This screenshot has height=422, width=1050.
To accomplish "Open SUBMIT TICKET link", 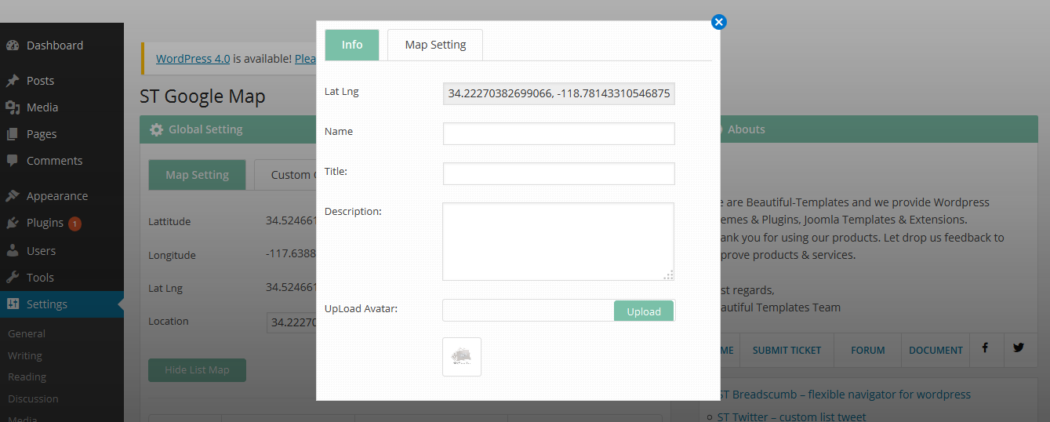I will point(787,351).
